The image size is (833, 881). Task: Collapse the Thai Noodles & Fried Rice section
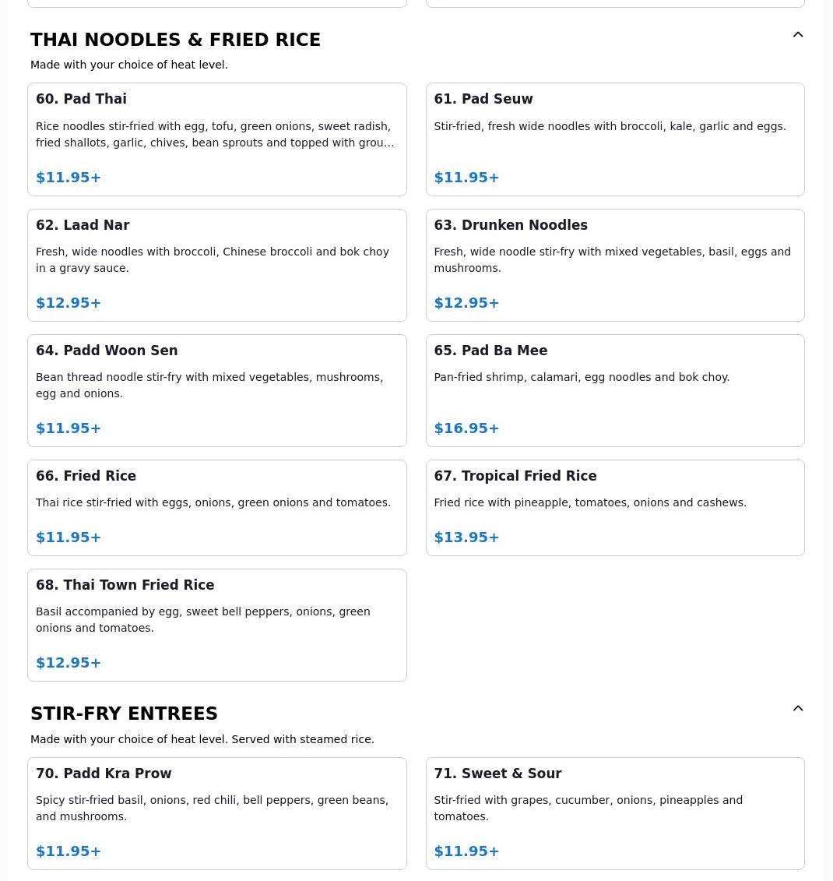[x=797, y=35]
